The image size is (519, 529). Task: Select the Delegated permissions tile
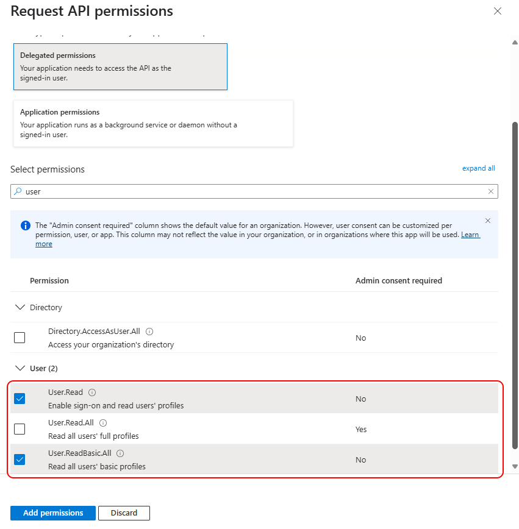(120, 66)
